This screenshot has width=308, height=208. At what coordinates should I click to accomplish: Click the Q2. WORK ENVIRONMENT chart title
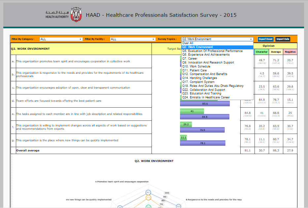pyautogui.click(x=154, y=161)
